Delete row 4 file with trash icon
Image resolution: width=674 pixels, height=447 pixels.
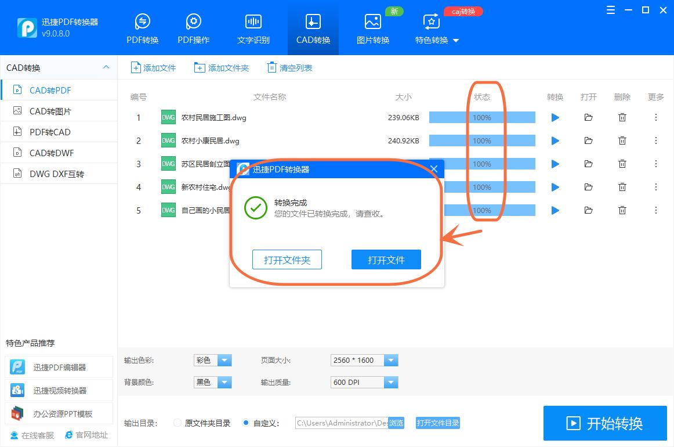tap(622, 187)
